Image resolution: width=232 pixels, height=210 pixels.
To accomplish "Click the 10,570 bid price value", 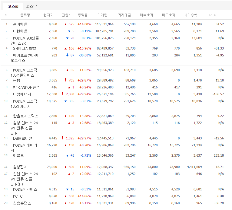I will pyautogui.click(x=153, y=101).
